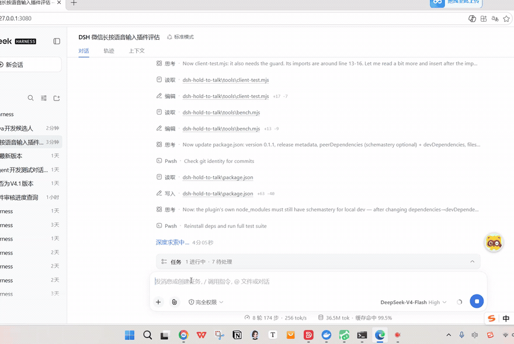This screenshot has height=344, width=514.
Task: Click the 任务 list icon
Action: point(164,262)
